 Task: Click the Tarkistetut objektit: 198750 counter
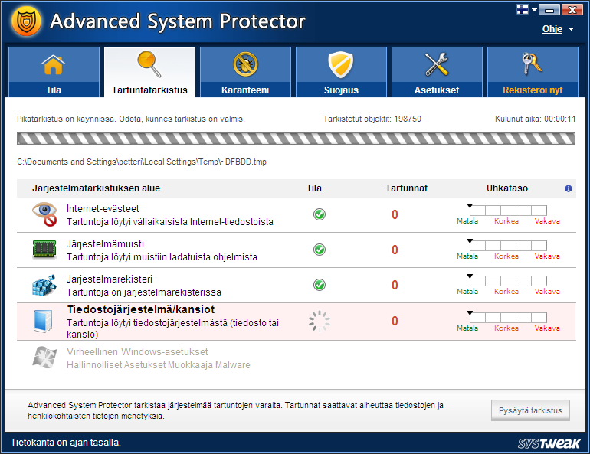point(372,119)
